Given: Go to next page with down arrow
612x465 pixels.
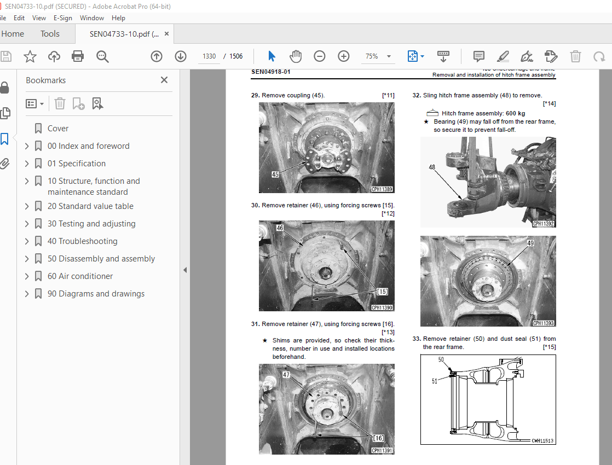Looking at the screenshot, I should point(180,56).
